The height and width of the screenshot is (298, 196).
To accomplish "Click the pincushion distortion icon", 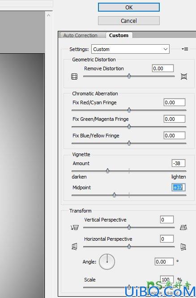I will [183, 77].
